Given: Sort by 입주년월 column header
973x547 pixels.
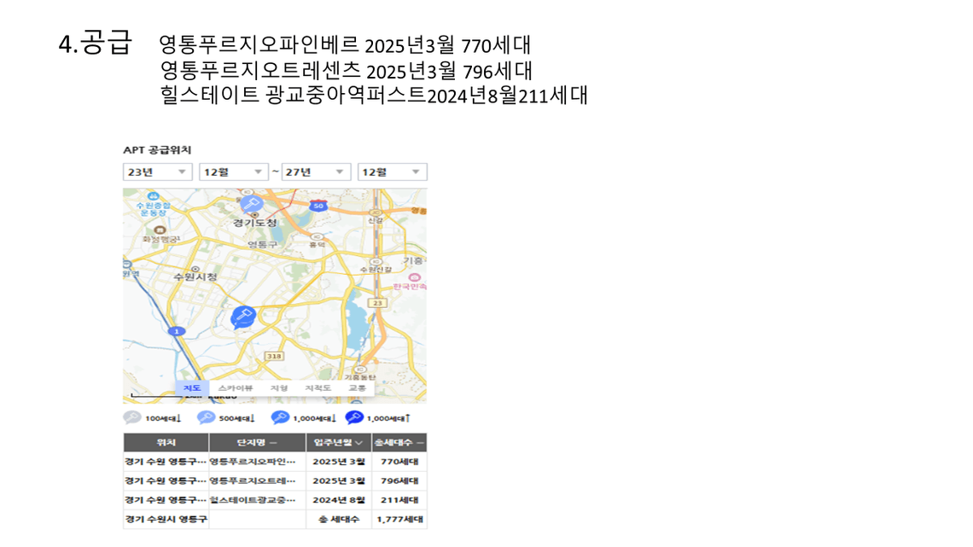Looking at the screenshot, I should pos(338,442).
